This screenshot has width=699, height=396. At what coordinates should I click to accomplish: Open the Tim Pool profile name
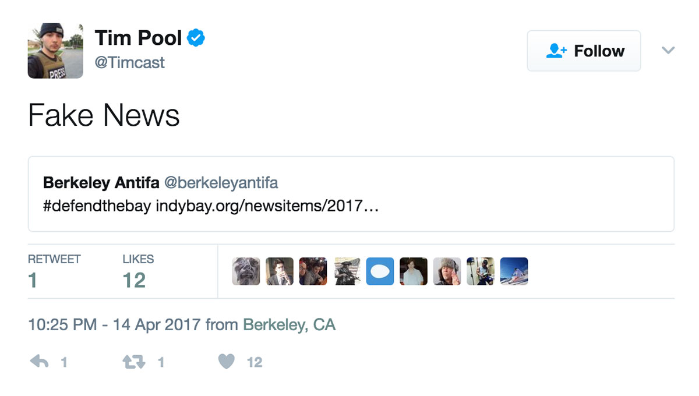click(x=138, y=38)
